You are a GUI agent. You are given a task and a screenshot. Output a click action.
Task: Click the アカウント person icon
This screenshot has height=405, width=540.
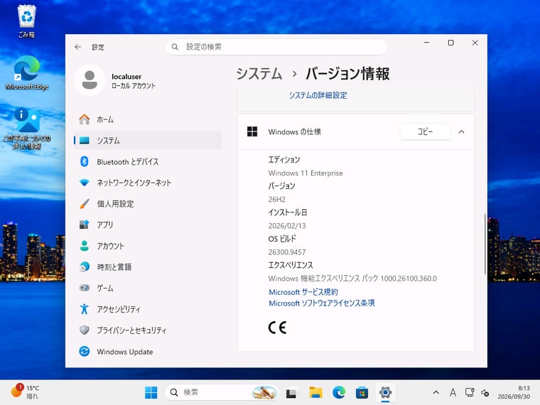tap(85, 246)
